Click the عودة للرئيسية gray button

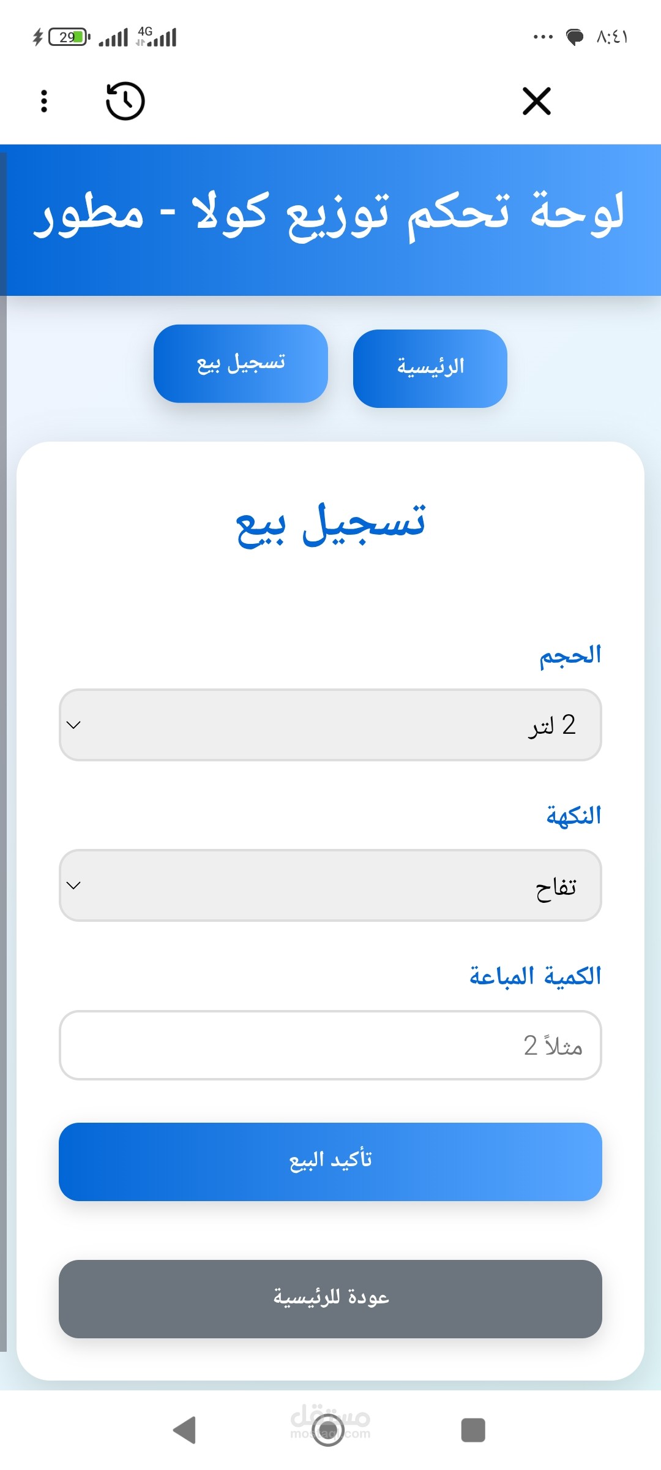(330, 1298)
